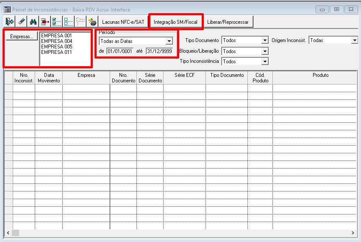Click the Série Documento column header

pyautogui.click(x=150, y=78)
